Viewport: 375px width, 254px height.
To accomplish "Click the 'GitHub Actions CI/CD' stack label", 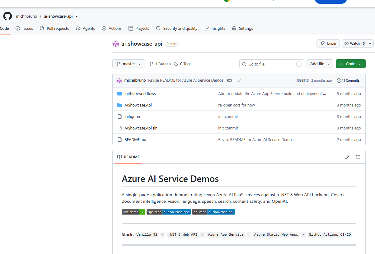I will [x=330, y=234].
